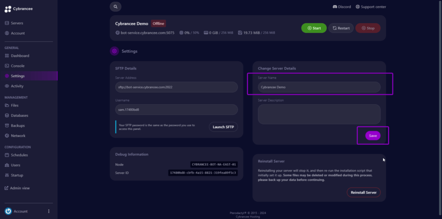Open Files in the Management section
The width and height of the screenshot is (442, 219).
pos(15,105)
